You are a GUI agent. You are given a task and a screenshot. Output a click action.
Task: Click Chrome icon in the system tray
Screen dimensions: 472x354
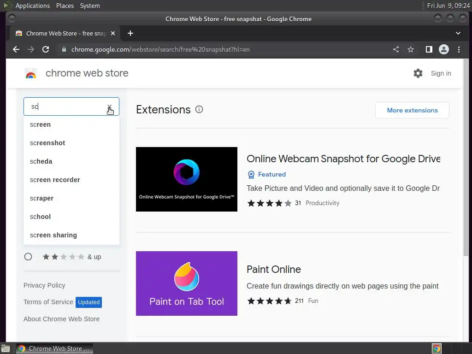(x=437, y=348)
